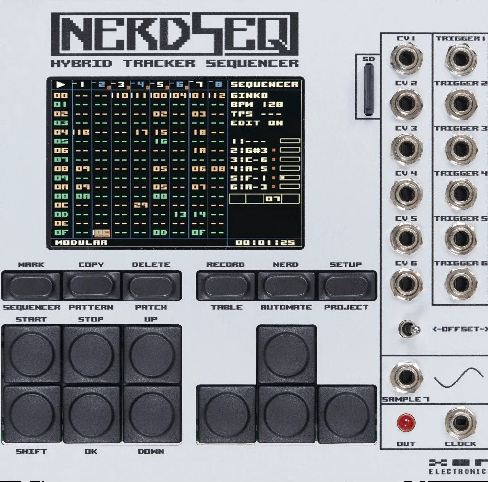Click the NerdSeq pixel logo
The image size is (488, 482).
coord(175,33)
